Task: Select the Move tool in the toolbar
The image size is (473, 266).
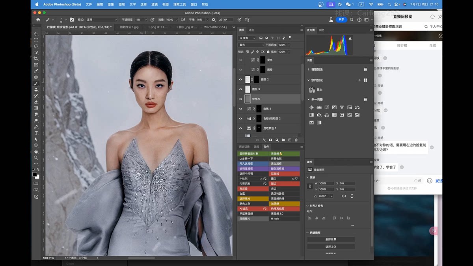Action: [x=36, y=34]
